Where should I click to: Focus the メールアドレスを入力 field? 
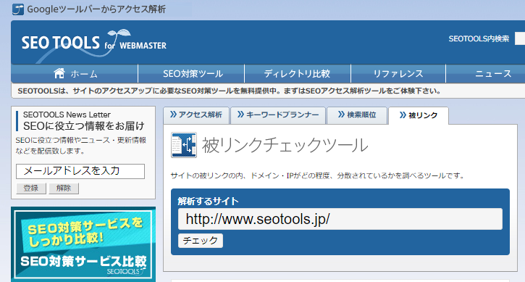[x=80, y=171]
